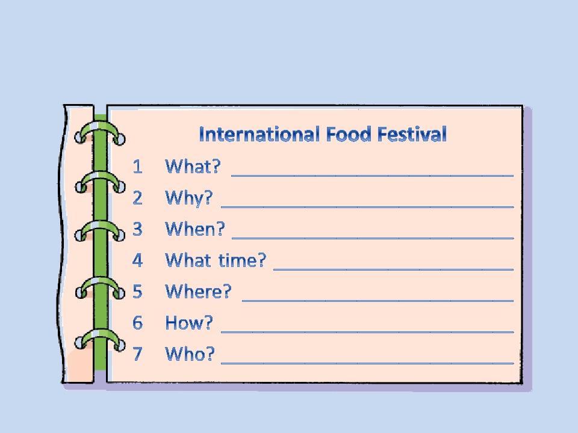Viewport: 578px width, 433px height.
Task: Click the International Food Festival title
Action: pyautogui.click(x=323, y=134)
